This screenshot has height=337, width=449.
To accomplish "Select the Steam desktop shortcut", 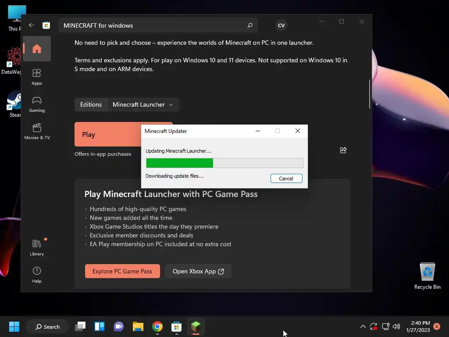I will pyautogui.click(x=14, y=104).
